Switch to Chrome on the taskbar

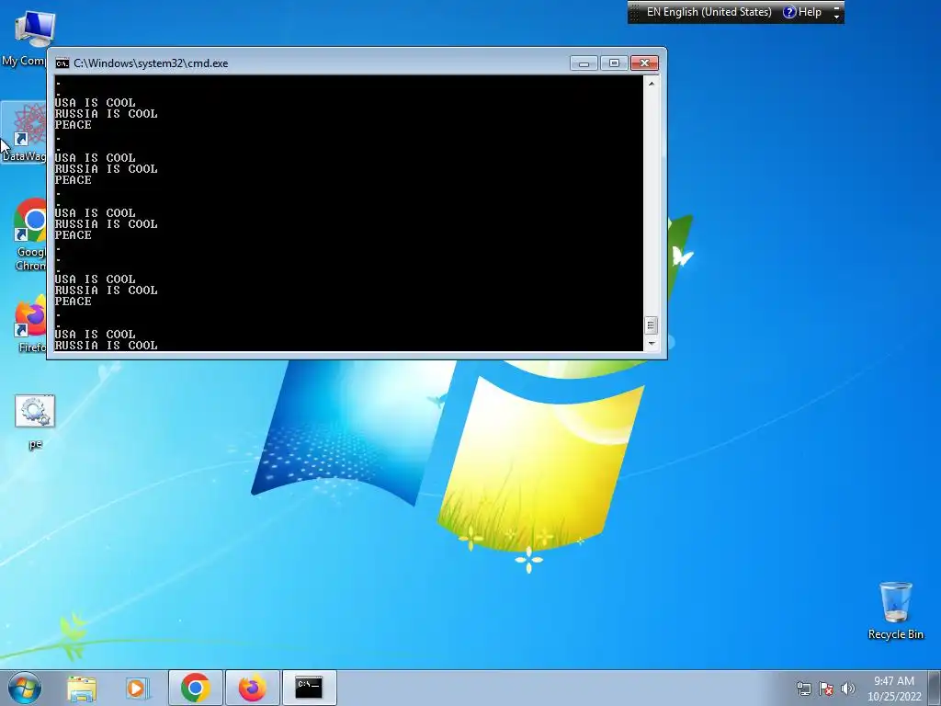coord(195,688)
